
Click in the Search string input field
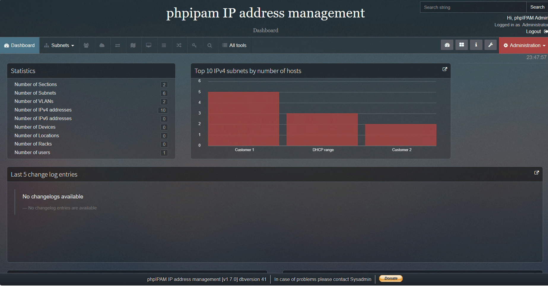tap(473, 7)
